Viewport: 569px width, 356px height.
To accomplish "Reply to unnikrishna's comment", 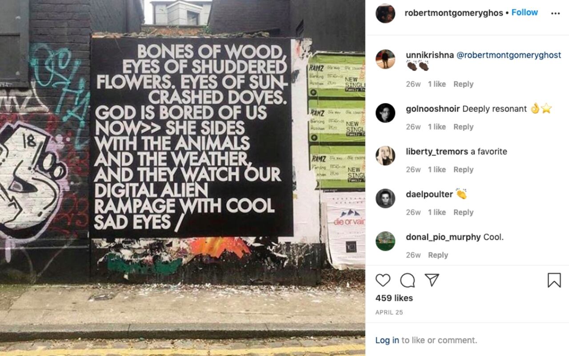I will click(463, 84).
